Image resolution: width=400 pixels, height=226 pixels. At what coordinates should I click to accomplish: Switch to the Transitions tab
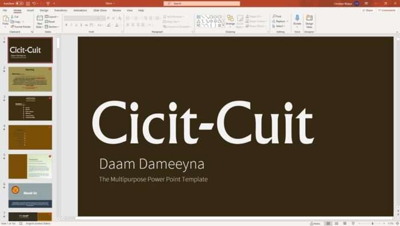coord(61,10)
